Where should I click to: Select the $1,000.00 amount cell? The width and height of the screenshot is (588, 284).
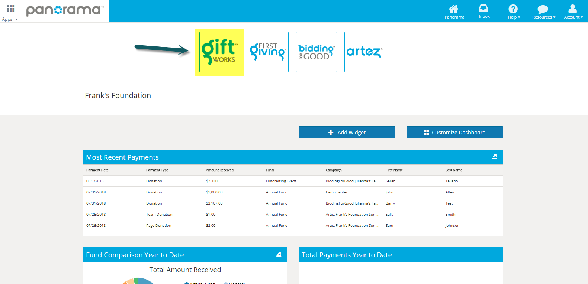tap(214, 192)
